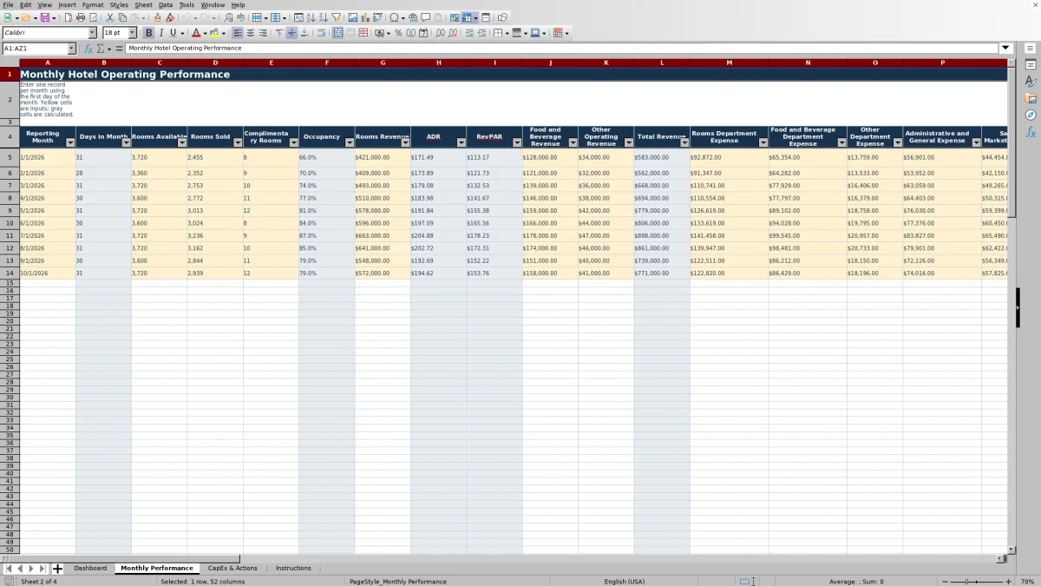Screen dimensions: 1041x586
Task: Click the Copy icon
Action: (x=122, y=17)
